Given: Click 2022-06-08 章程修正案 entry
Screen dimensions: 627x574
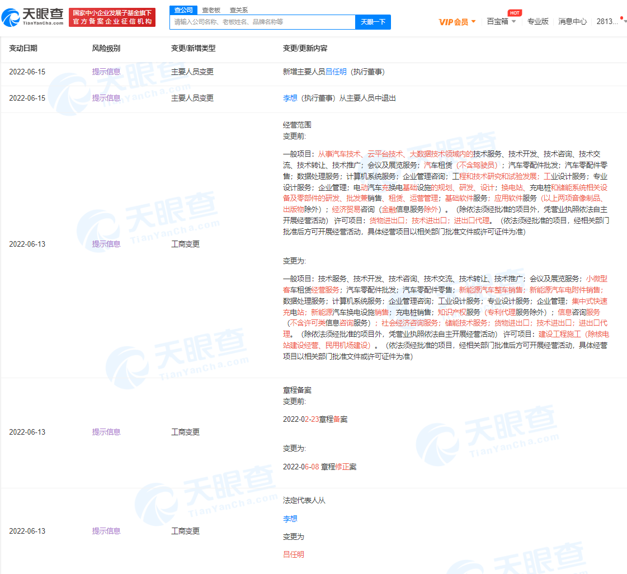Looking at the screenshot, I should point(319,467).
